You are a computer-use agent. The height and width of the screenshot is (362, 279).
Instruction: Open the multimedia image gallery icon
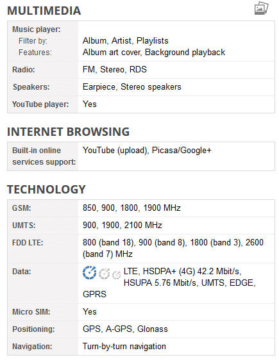click(x=262, y=8)
